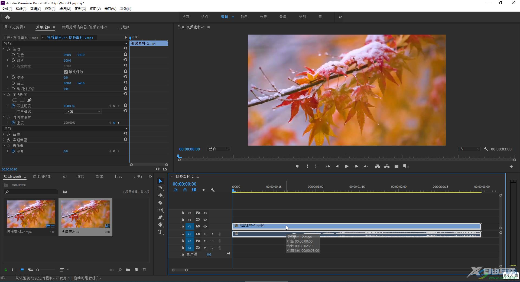
Task: Click Mark In button in Program monitor
Action: coord(307,166)
